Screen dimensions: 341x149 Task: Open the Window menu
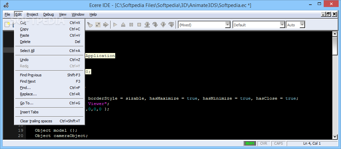(78, 14)
